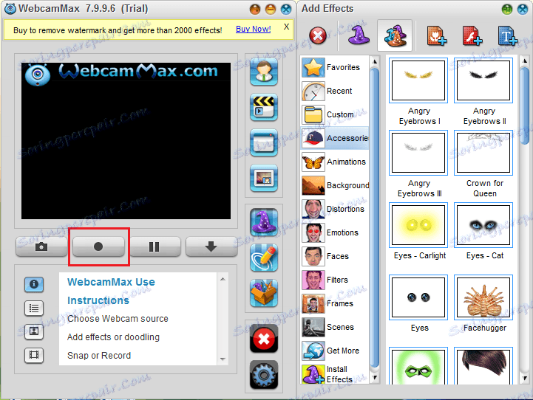Dismiss the buy banner with X
Screen dimensions: 533x400
click(x=287, y=27)
